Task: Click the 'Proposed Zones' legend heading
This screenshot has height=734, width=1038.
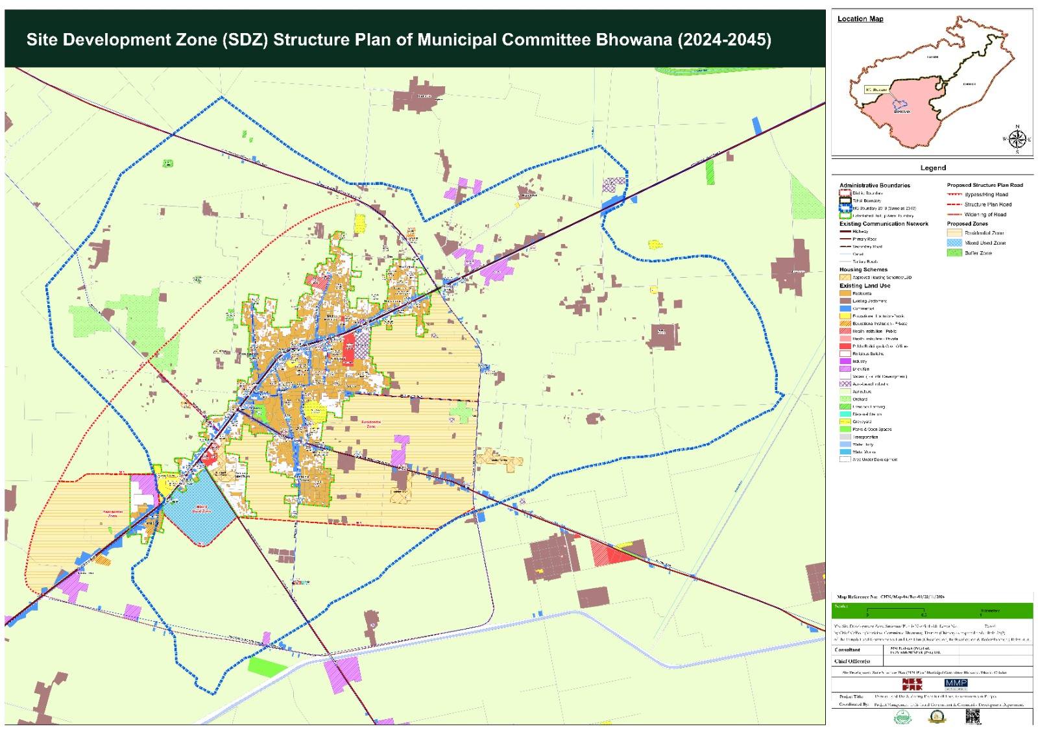Action: click(967, 224)
